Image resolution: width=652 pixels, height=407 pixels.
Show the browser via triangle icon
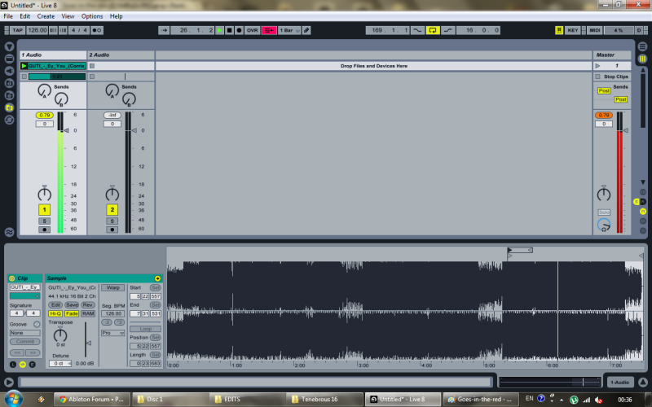coord(9,46)
